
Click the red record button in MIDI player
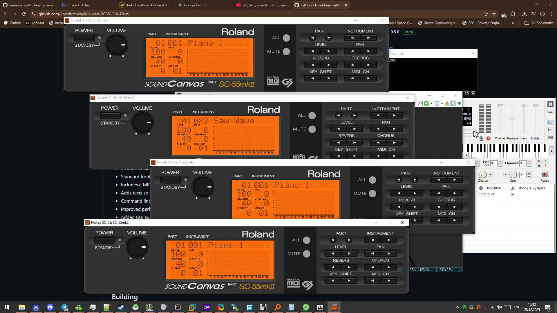[x=488, y=138]
